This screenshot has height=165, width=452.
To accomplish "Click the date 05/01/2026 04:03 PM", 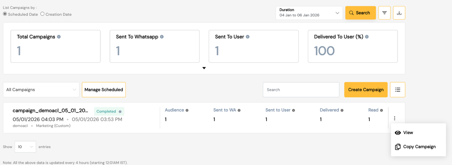I will tap(38, 119).
